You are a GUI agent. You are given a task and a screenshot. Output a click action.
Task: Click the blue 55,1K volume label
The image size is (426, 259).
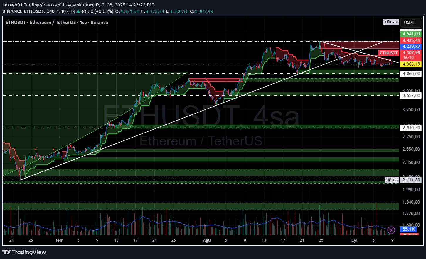coord(408,229)
